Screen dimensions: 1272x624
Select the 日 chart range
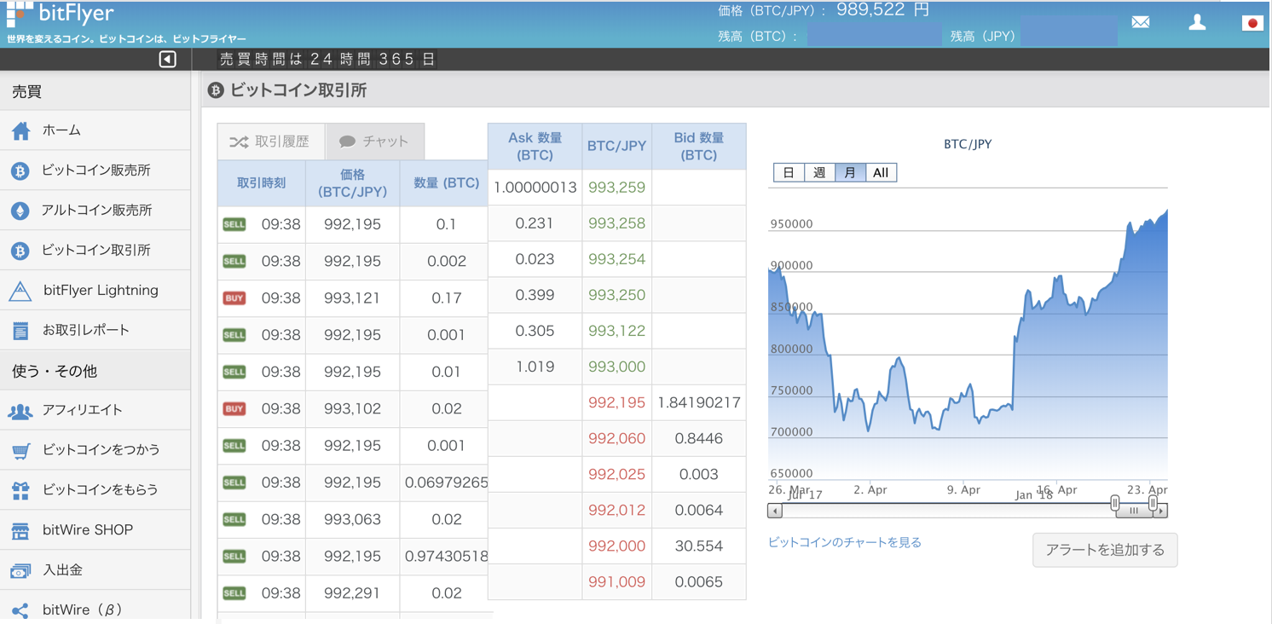point(789,173)
